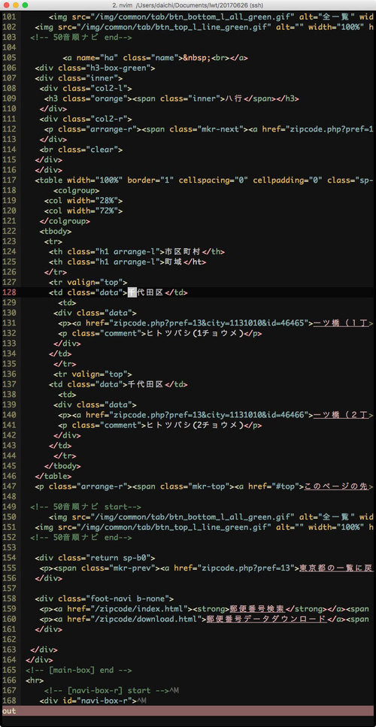Click the table tag on line 117
This screenshot has height=727, width=376.
pyautogui.click(x=50, y=180)
